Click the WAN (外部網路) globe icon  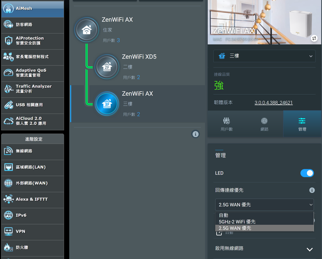coord(8,183)
